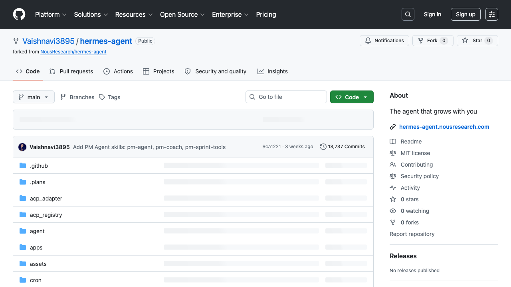Click the 0 forks link in About
This screenshot has height=287, width=511.
coord(410,222)
